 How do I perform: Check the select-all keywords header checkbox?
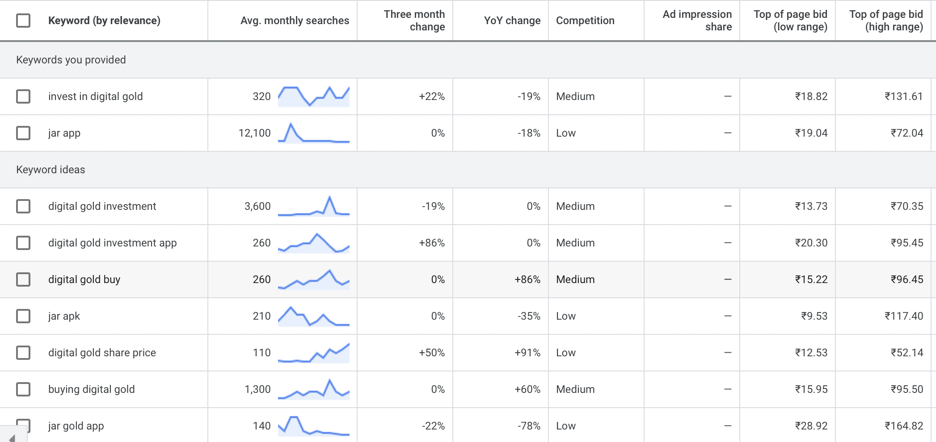pyautogui.click(x=23, y=21)
